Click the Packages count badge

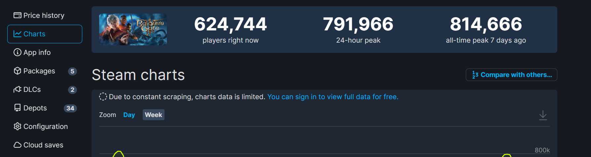coord(72,71)
